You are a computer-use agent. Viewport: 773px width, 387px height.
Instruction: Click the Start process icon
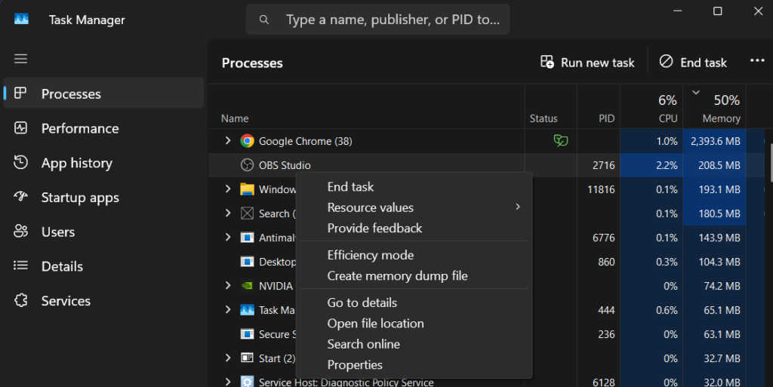[x=247, y=358]
